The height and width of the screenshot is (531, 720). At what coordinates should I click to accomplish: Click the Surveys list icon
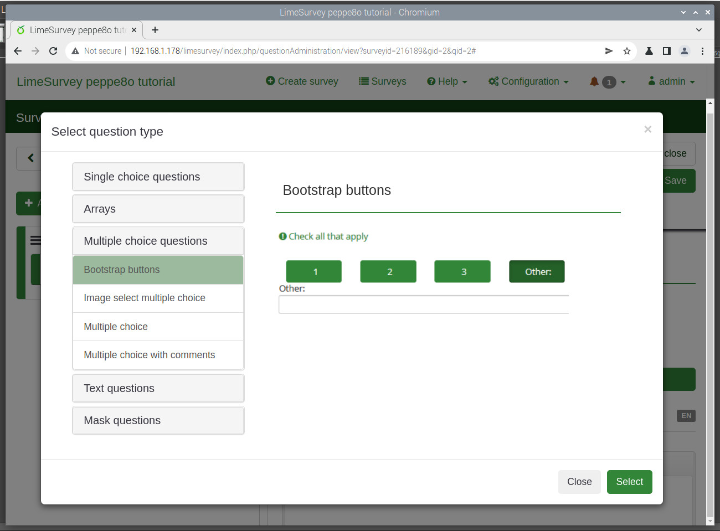pos(363,81)
